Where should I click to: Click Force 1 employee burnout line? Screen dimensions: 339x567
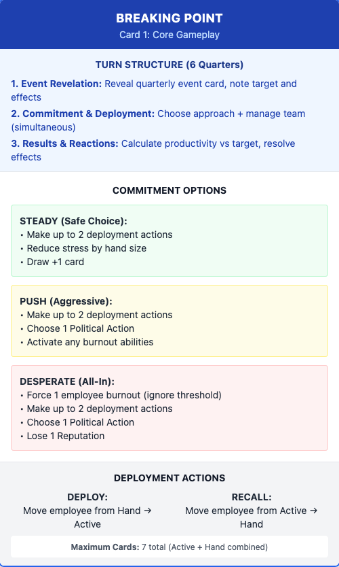121,395
